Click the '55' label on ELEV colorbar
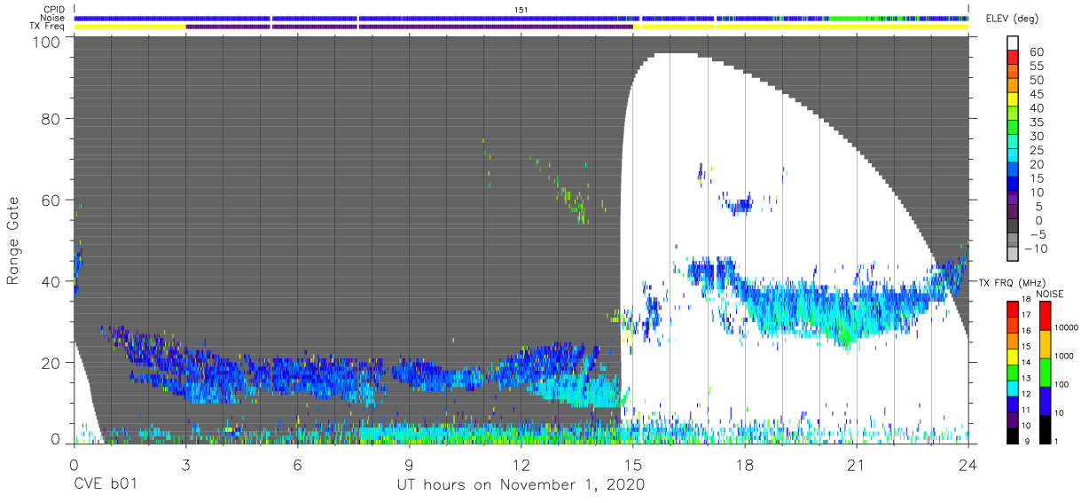This screenshot has height=503, width=1089. point(1035,67)
